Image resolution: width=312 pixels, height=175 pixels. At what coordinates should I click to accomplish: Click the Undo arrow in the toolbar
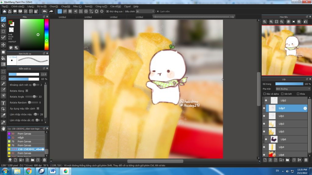tap(44, 12)
